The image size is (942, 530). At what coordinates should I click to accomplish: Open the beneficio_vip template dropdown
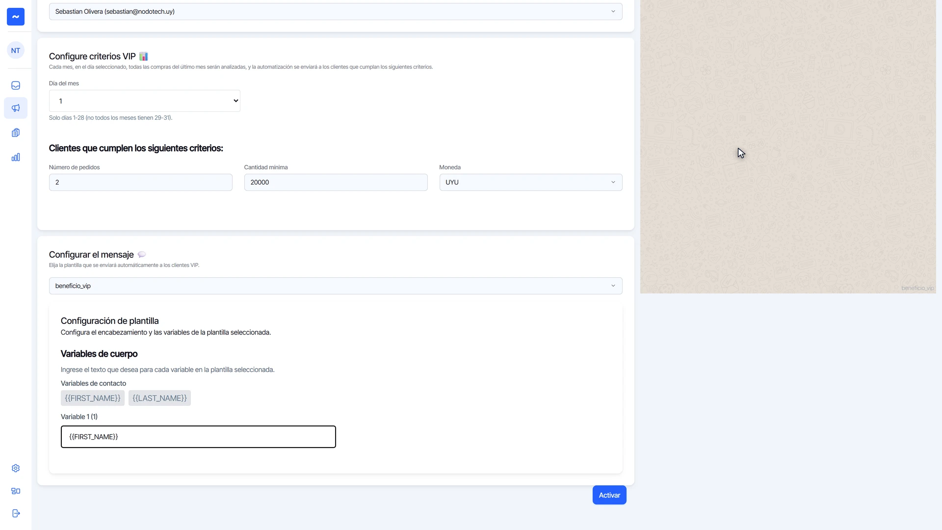[336, 286]
